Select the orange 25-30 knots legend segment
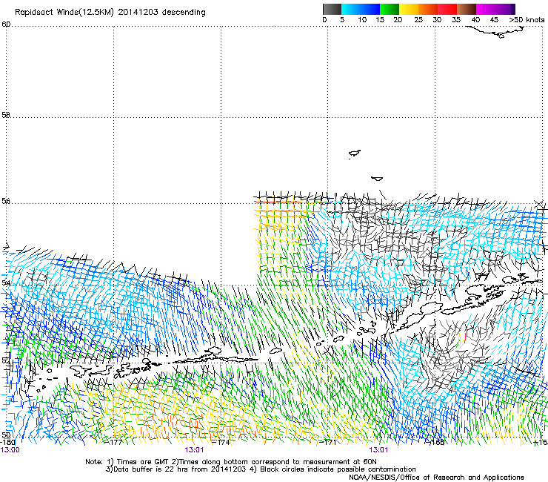This screenshot has width=548, height=482. (x=428, y=9)
